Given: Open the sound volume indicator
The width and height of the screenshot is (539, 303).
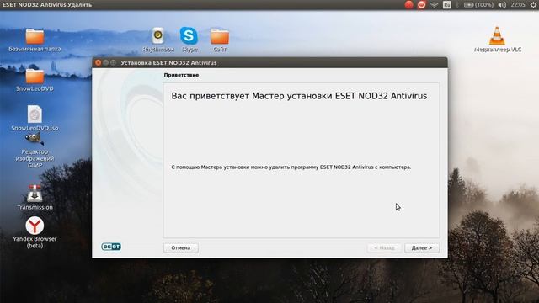Looking at the screenshot, I should 502,5.
